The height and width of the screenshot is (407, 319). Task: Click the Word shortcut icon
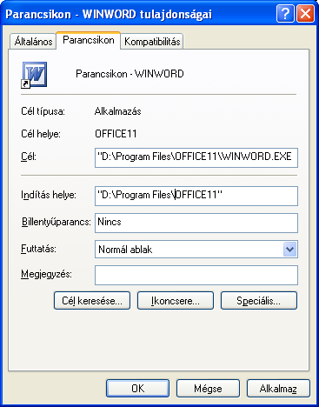34,75
